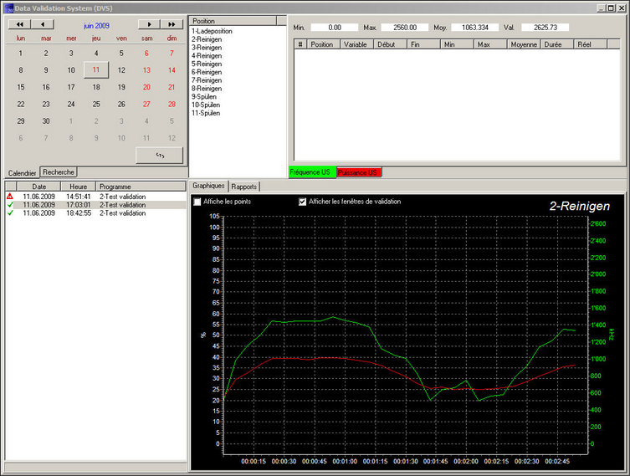
Task: Open the Rapports tab
Action: pos(243,187)
